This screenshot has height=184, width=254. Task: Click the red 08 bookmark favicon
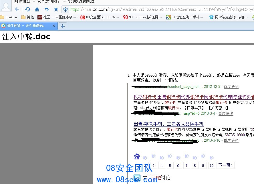82,17
